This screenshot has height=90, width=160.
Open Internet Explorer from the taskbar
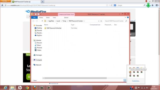coord(5,88)
